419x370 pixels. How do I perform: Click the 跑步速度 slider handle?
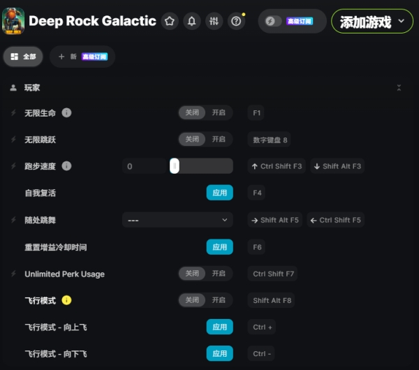[x=175, y=166]
